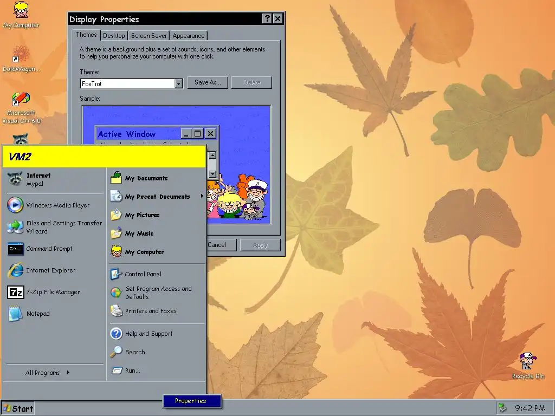Click the Search magnifier icon

click(x=116, y=352)
